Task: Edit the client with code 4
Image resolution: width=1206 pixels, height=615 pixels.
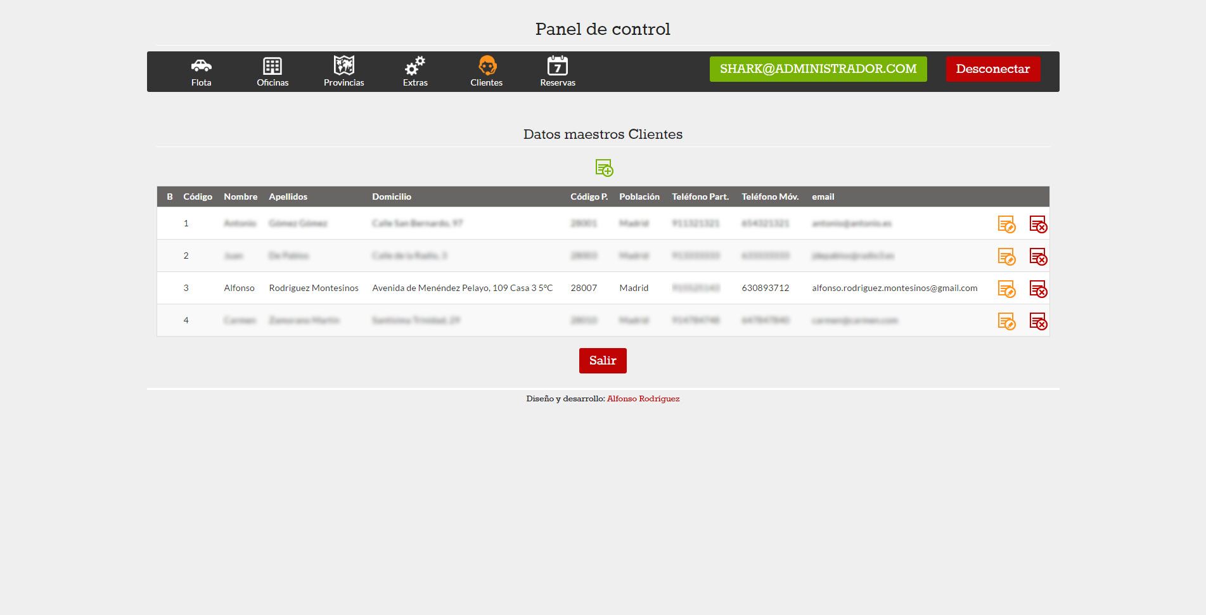Action: click(x=1006, y=321)
